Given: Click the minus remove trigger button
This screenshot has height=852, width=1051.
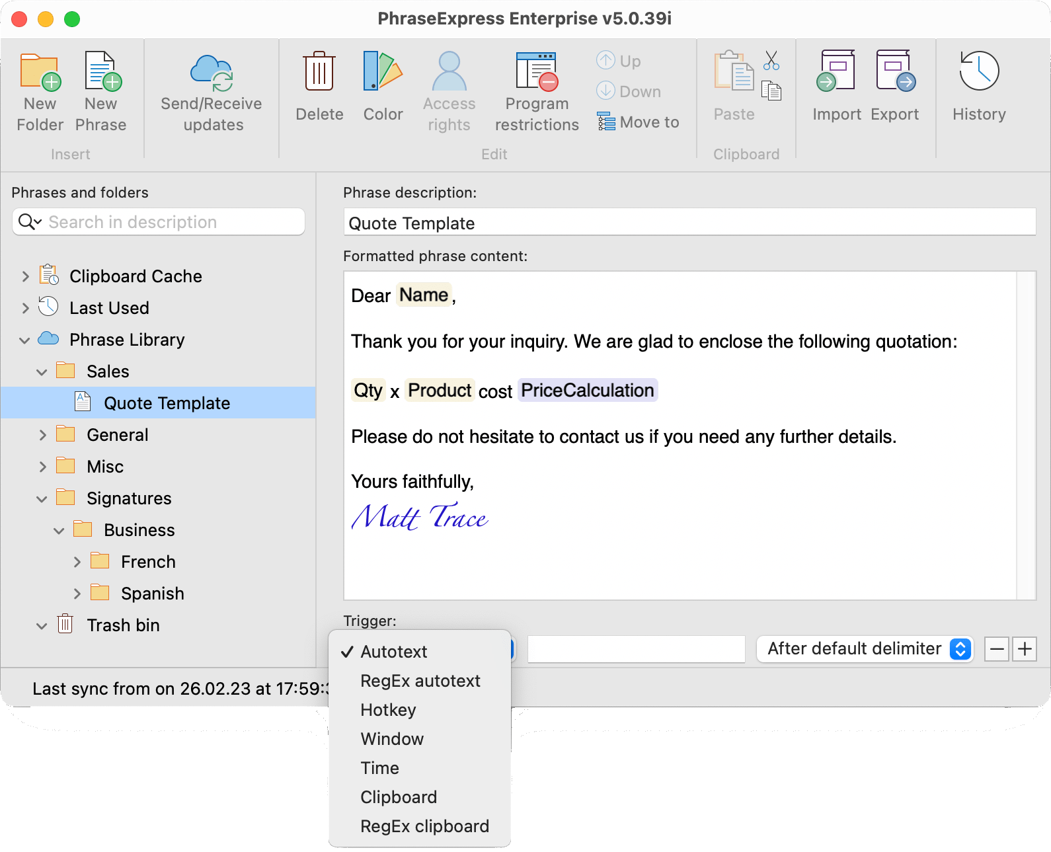Looking at the screenshot, I should pyautogui.click(x=997, y=649).
